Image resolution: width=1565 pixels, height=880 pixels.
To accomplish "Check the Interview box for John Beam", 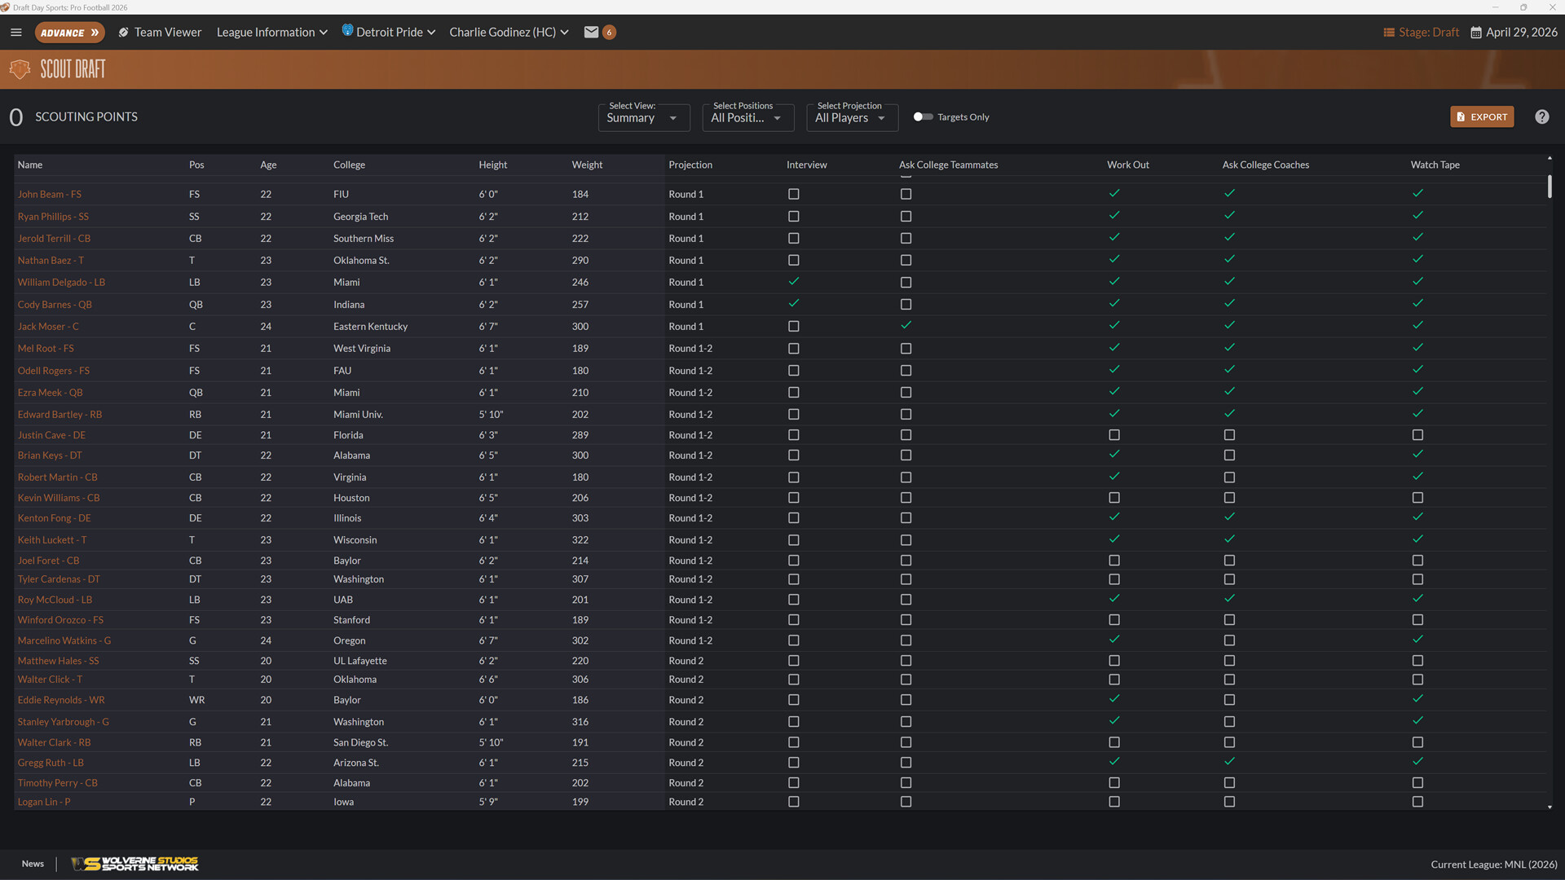I will pos(794,194).
